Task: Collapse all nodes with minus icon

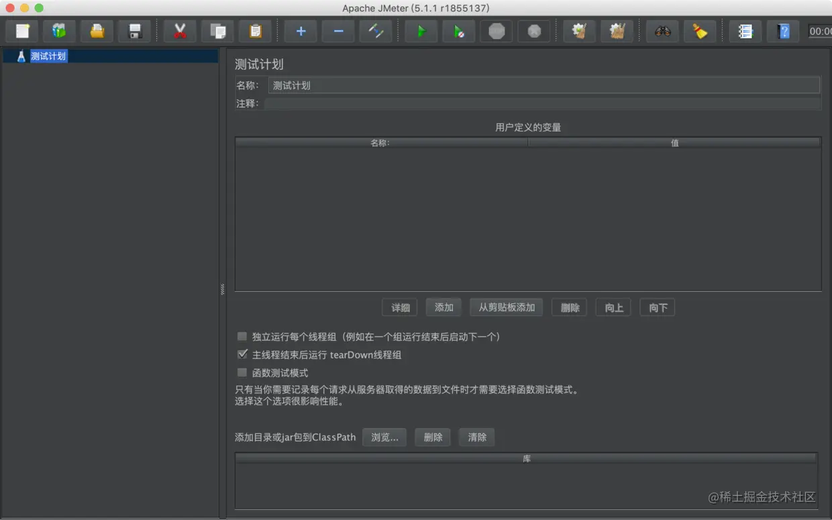Action: (x=338, y=31)
